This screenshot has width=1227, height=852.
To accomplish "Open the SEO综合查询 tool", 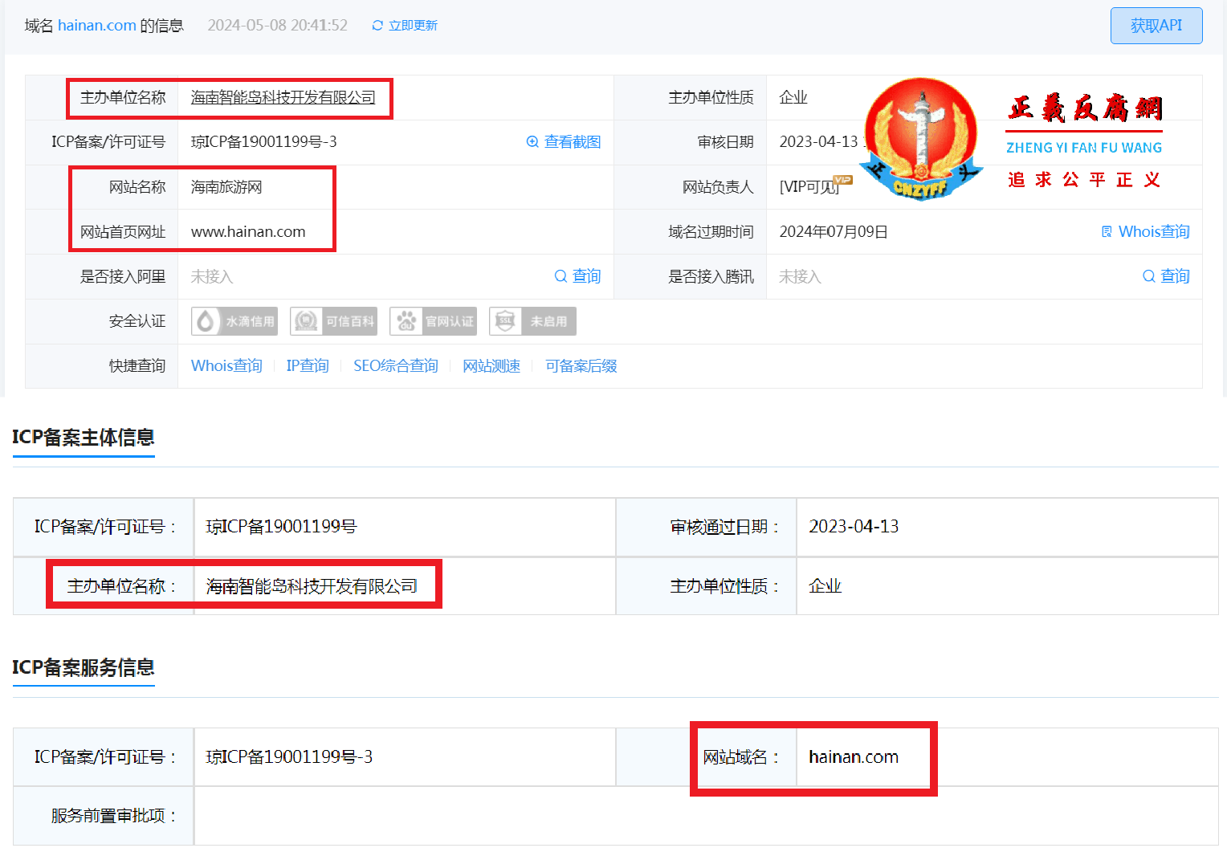I will [x=396, y=366].
